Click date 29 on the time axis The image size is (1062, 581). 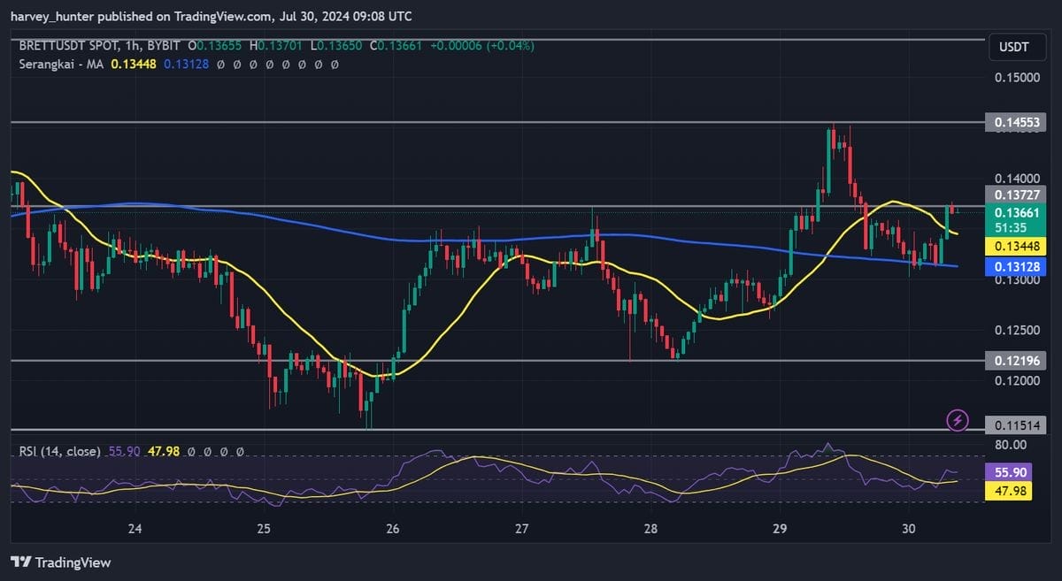coord(780,529)
